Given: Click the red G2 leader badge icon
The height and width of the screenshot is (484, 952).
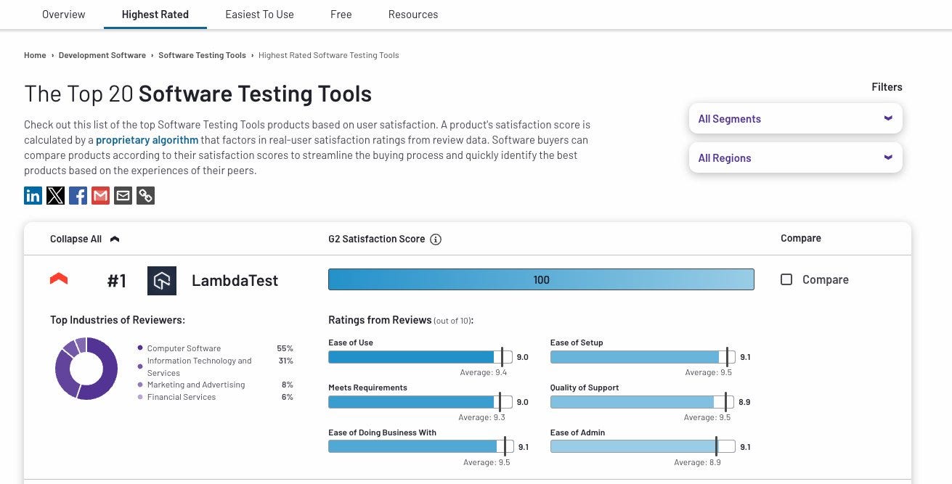Looking at the screenshot, I should 59,279.
